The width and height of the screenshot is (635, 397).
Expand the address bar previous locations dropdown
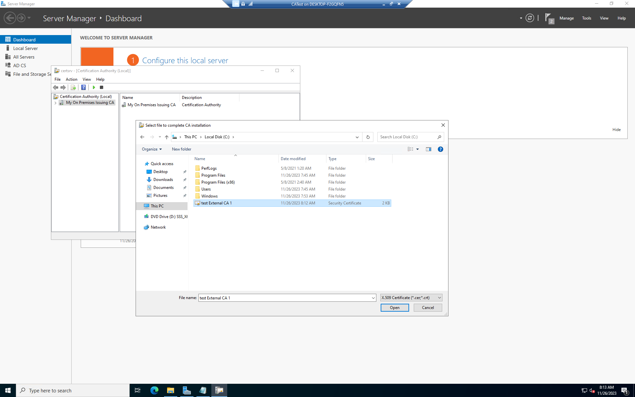point(357,137)
